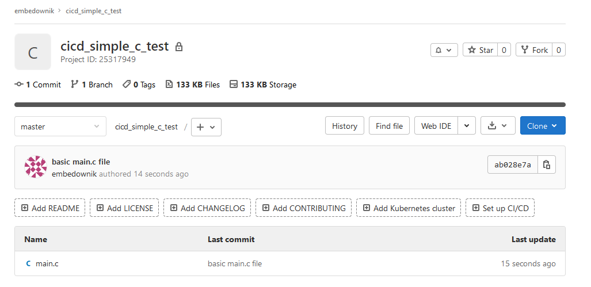Click the plus add-file dropdown

(x=206, y=127)
